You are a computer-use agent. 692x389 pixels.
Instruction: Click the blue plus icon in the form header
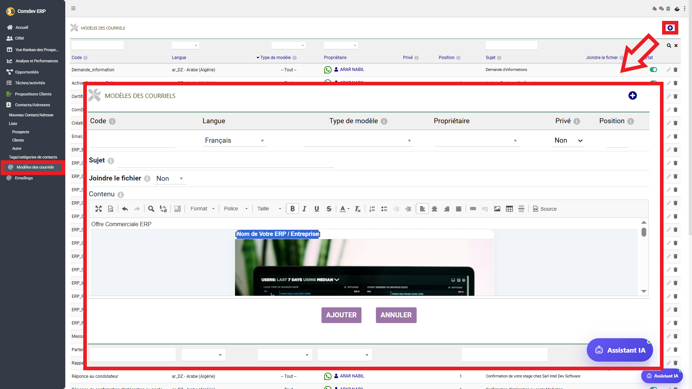[633, 95]
